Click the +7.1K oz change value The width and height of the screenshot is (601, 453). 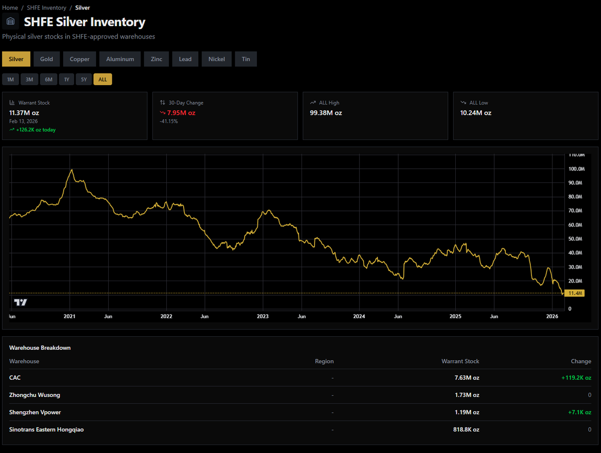click(578, 412)
